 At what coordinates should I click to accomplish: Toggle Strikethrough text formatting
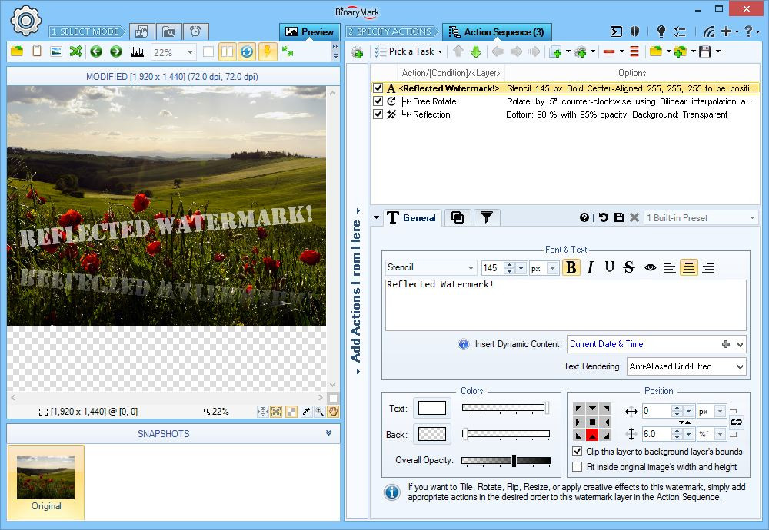pos(629,268)
